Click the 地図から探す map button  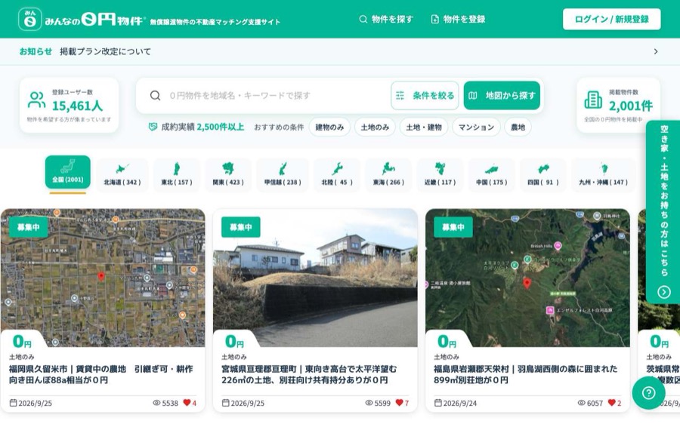click(502, 96)
